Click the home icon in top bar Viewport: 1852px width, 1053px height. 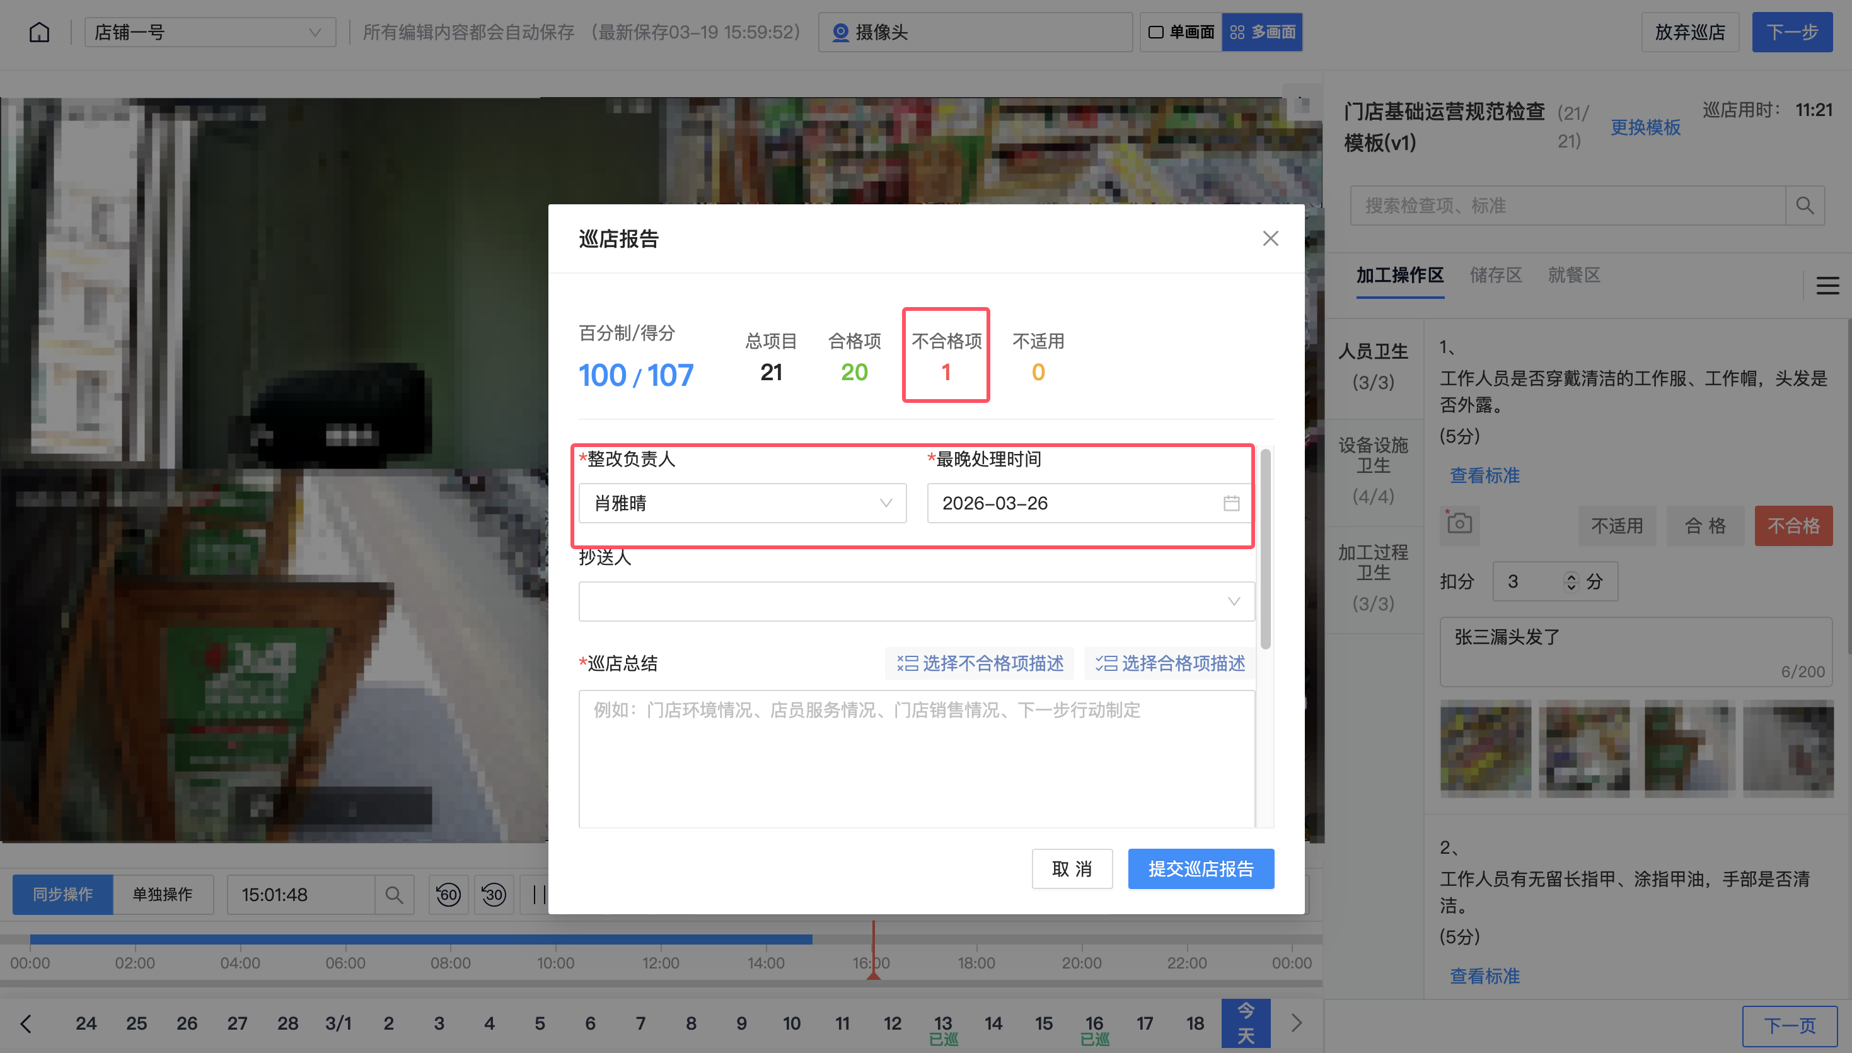[39, 33]
